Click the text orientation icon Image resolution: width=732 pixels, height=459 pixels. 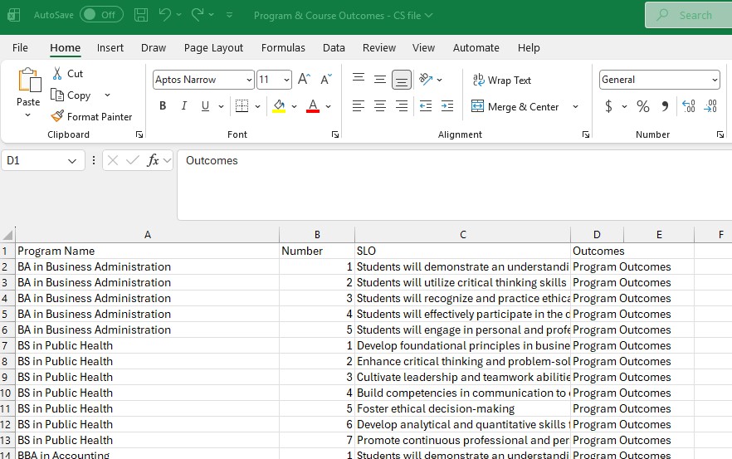[425, 80]
